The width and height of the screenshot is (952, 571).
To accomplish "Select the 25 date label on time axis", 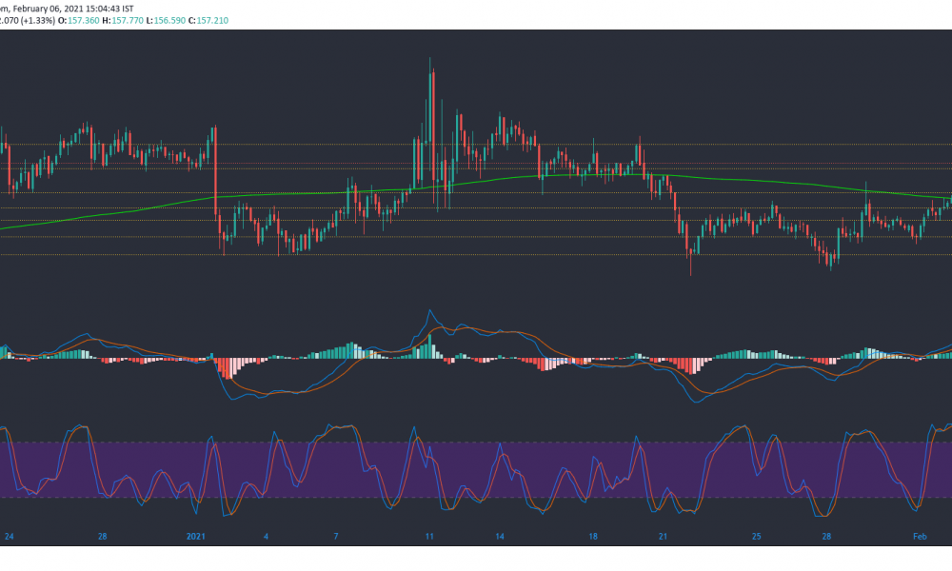I will (x=757, y=537).
